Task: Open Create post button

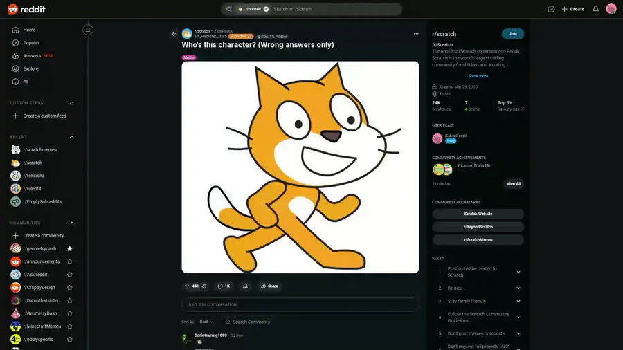Action: [573, 9]
